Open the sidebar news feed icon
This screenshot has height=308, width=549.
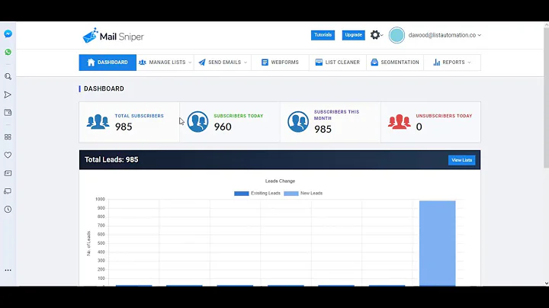pyautogui.click(x=8, y=173)
